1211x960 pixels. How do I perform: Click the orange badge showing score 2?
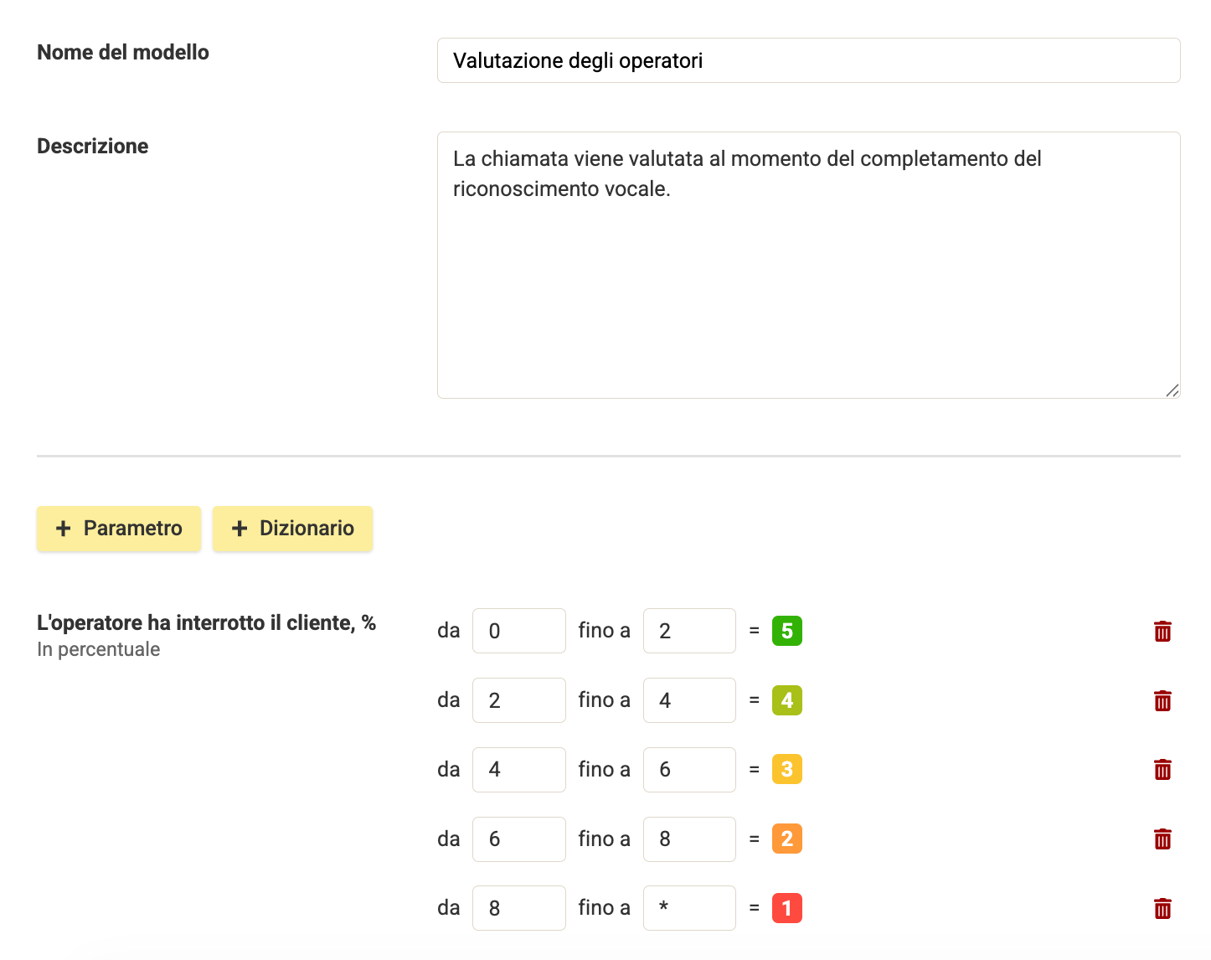[786, 839]
